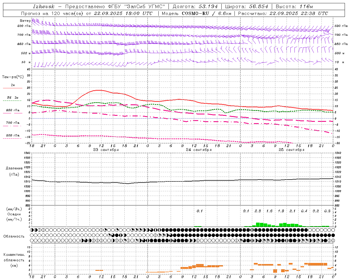Click the Izhevsk station name in header

pyautogui.click(x=44, y=7)
